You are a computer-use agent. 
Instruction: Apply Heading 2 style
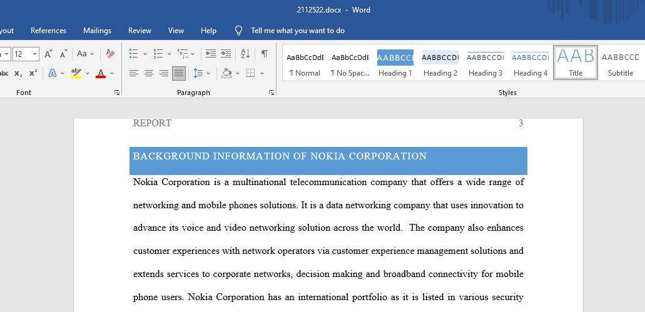pos(440,63)
